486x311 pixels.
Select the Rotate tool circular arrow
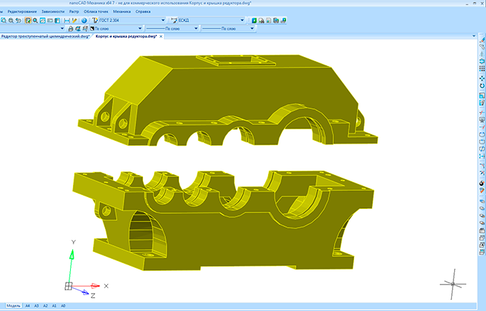coord(482,86)
